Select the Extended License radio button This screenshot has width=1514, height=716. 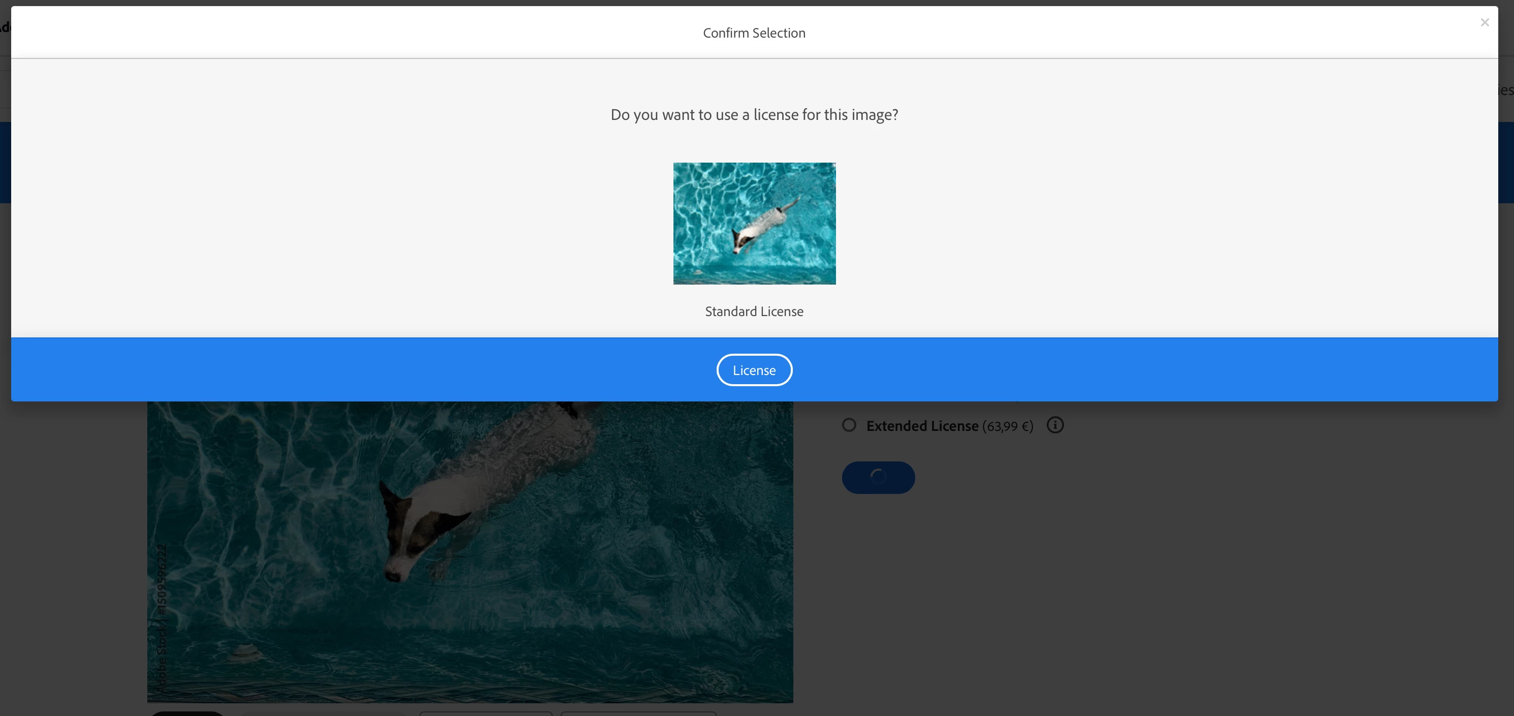tap(849, 425)
